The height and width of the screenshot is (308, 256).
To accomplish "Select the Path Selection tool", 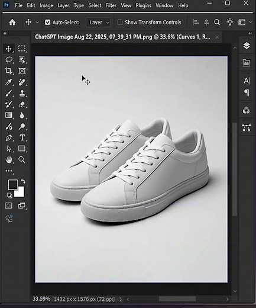I will tap(8, 149).
